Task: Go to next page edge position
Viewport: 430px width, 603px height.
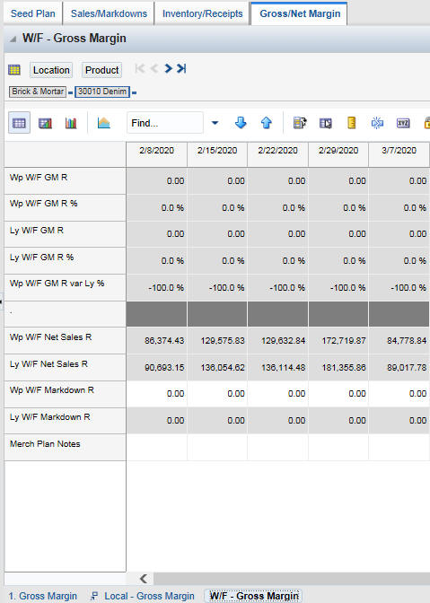Action: point(168,69)
